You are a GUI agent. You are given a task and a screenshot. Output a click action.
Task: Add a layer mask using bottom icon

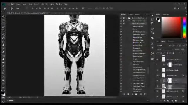pyautogui.click(x=168, y=101)
